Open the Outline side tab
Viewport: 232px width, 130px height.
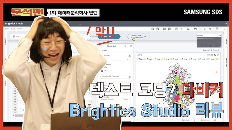pos(5,83)
